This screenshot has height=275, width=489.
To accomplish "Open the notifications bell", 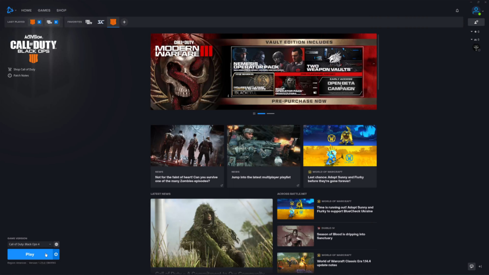I will coord(457,11).
